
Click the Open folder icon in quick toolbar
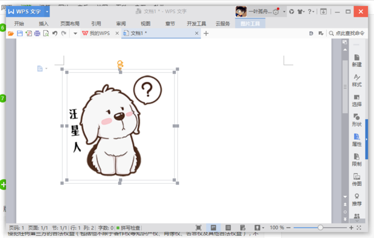pyautogui.click(x=11, y=33)
